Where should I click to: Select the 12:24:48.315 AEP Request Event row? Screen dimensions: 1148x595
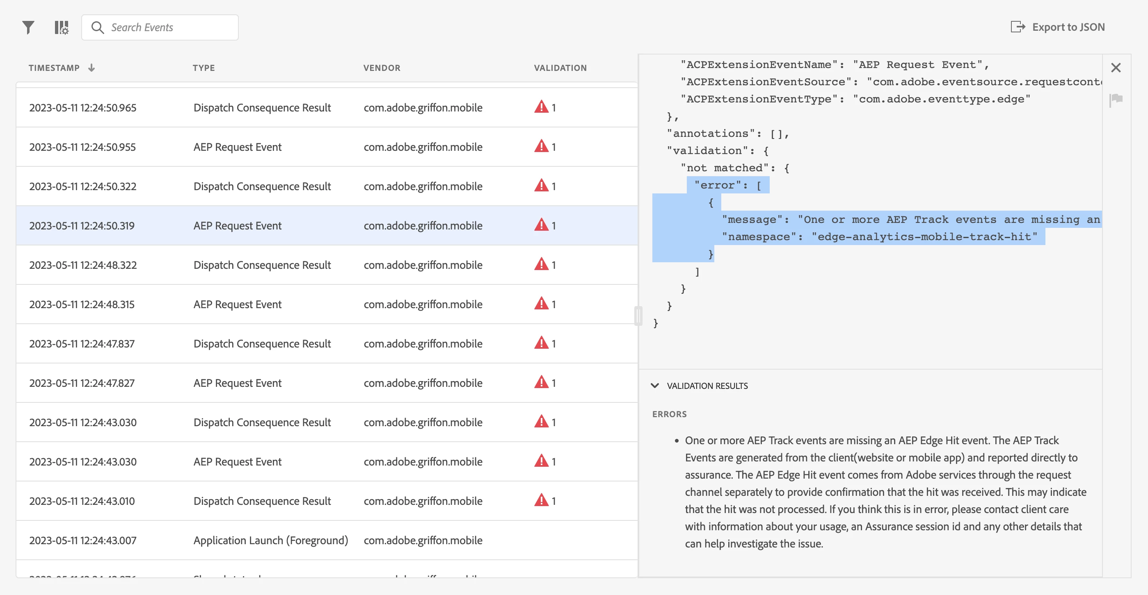(x=237, y=304)
